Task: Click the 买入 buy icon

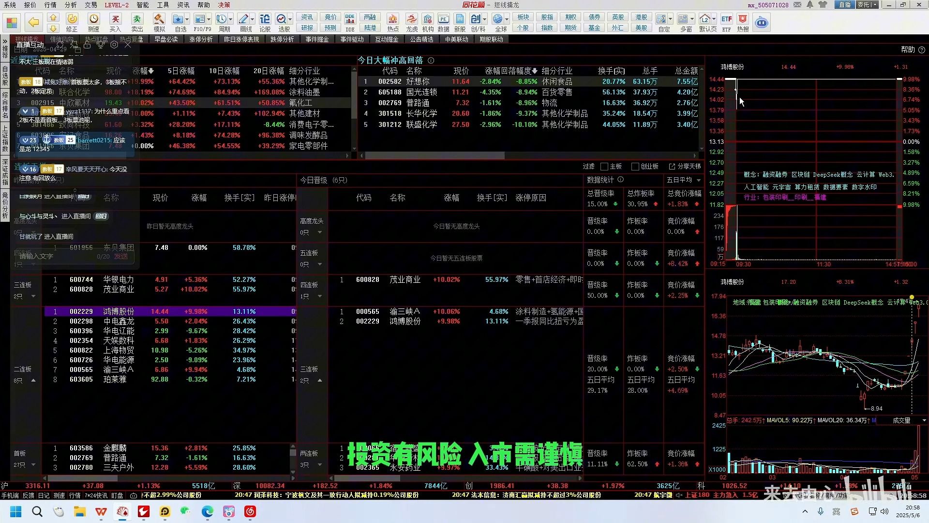Action: pyautogui.click(x=115, y=20)
